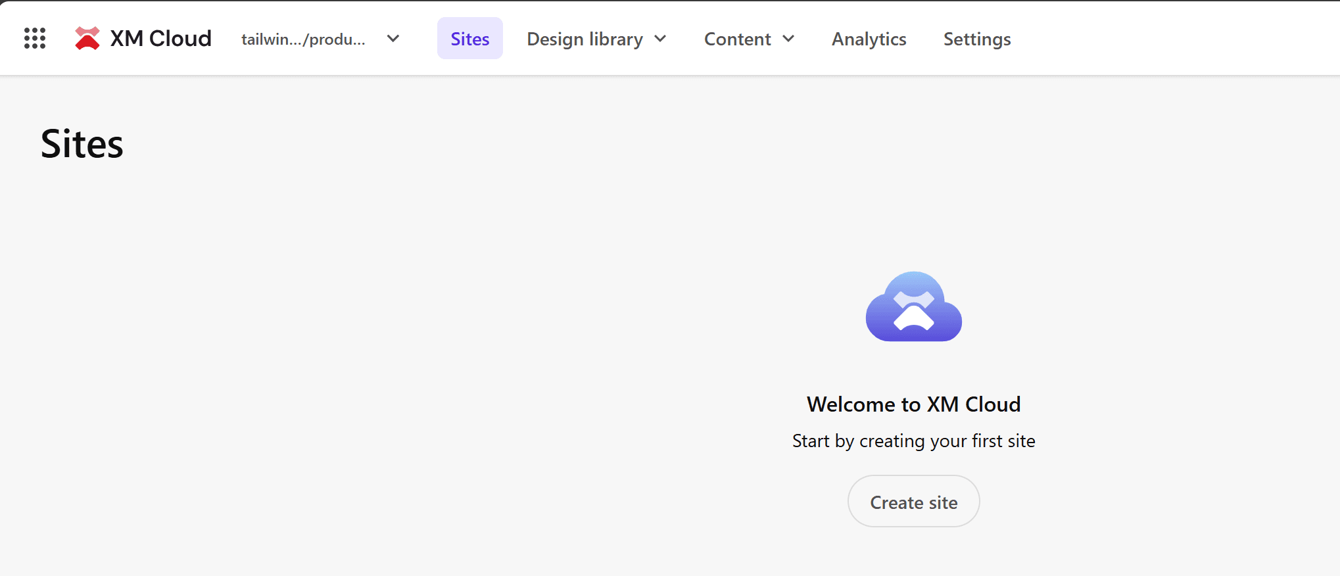Switch to the Sites tab
Screen dimensions: 1340x576
pos(469,39)
